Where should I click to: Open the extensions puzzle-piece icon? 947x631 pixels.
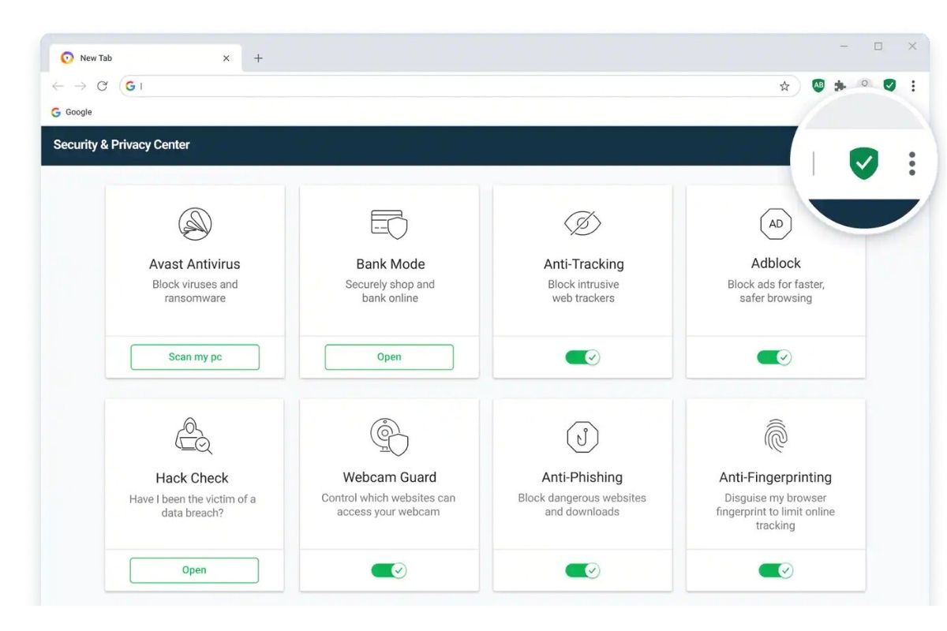pos(840,86)
